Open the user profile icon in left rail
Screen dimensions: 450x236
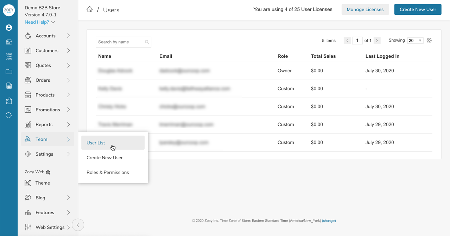coord(9,27)
